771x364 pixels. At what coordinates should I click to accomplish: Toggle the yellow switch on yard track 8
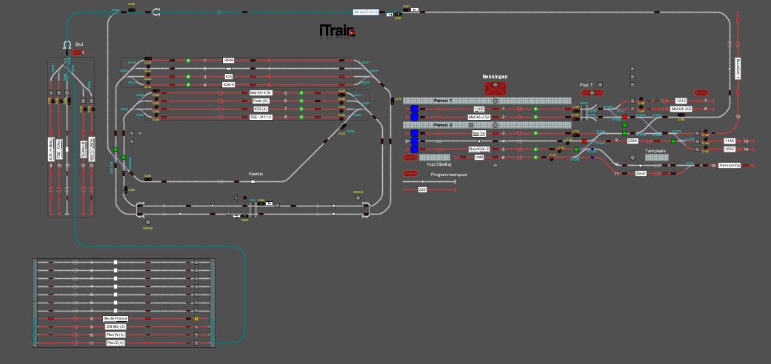point(197,318)
